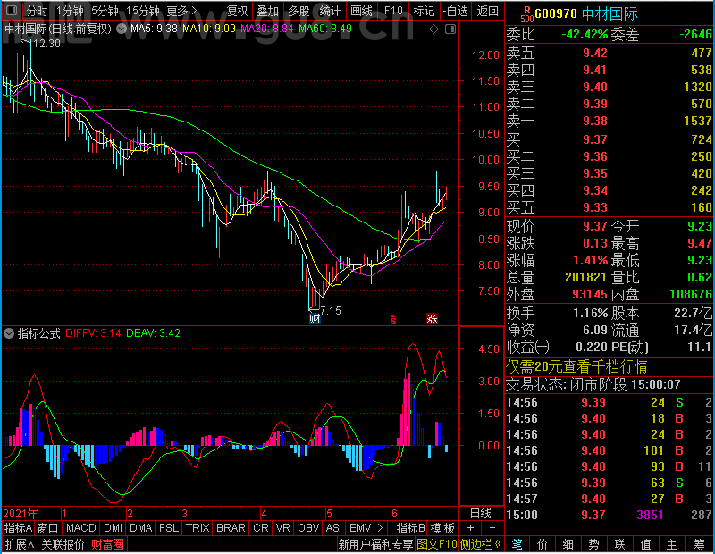The image size is (715, 554).
Task: Select the FSL indicator
Action: tap(169, 528)
